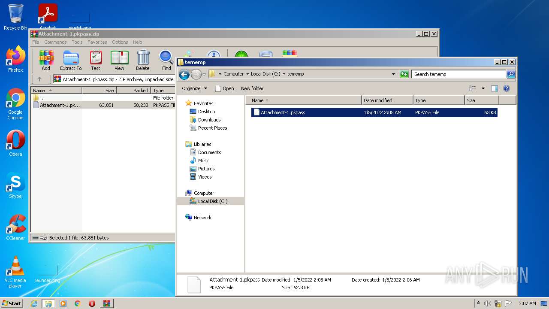The height and width of the screenshot is (309, 549).
Task: Open recent pages dropdown beside Forward
Action: [x=204, y=74]
